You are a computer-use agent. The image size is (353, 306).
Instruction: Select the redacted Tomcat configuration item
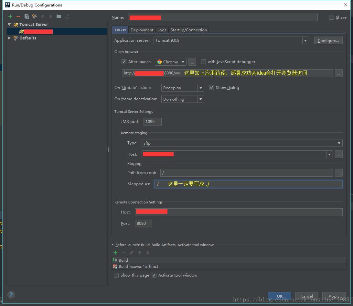coord(57,31)
